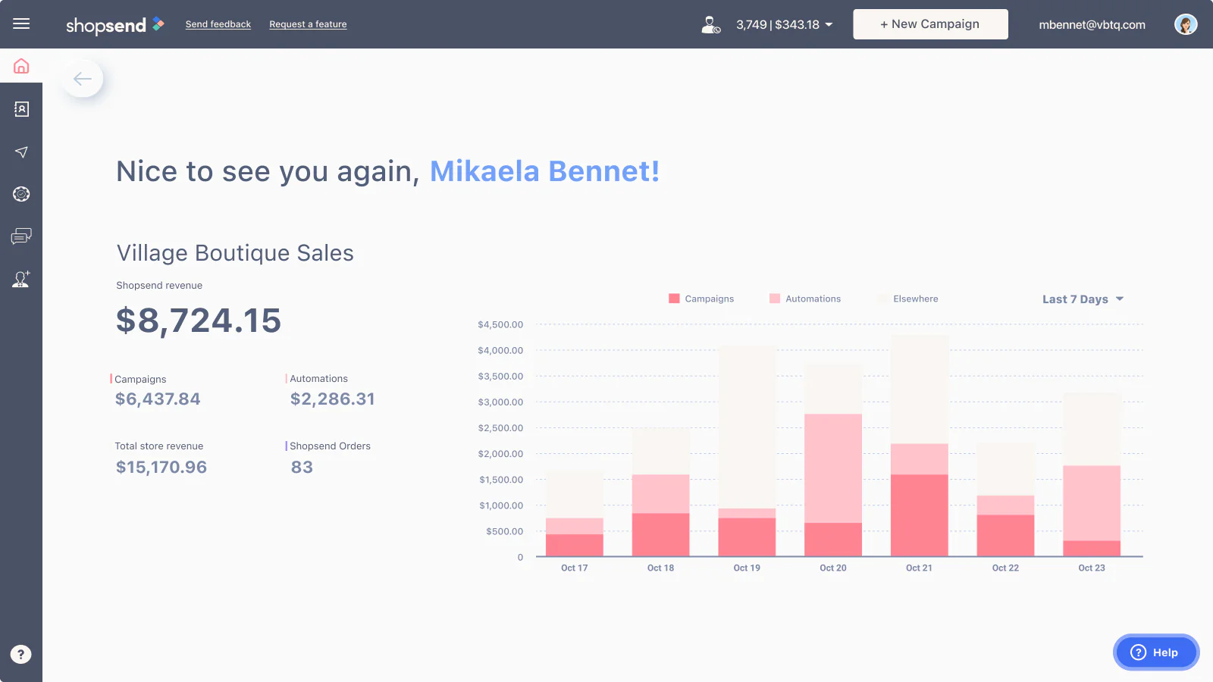
Task: Toggle Elsewhere series in chart legend
Action: pos(907,299)
